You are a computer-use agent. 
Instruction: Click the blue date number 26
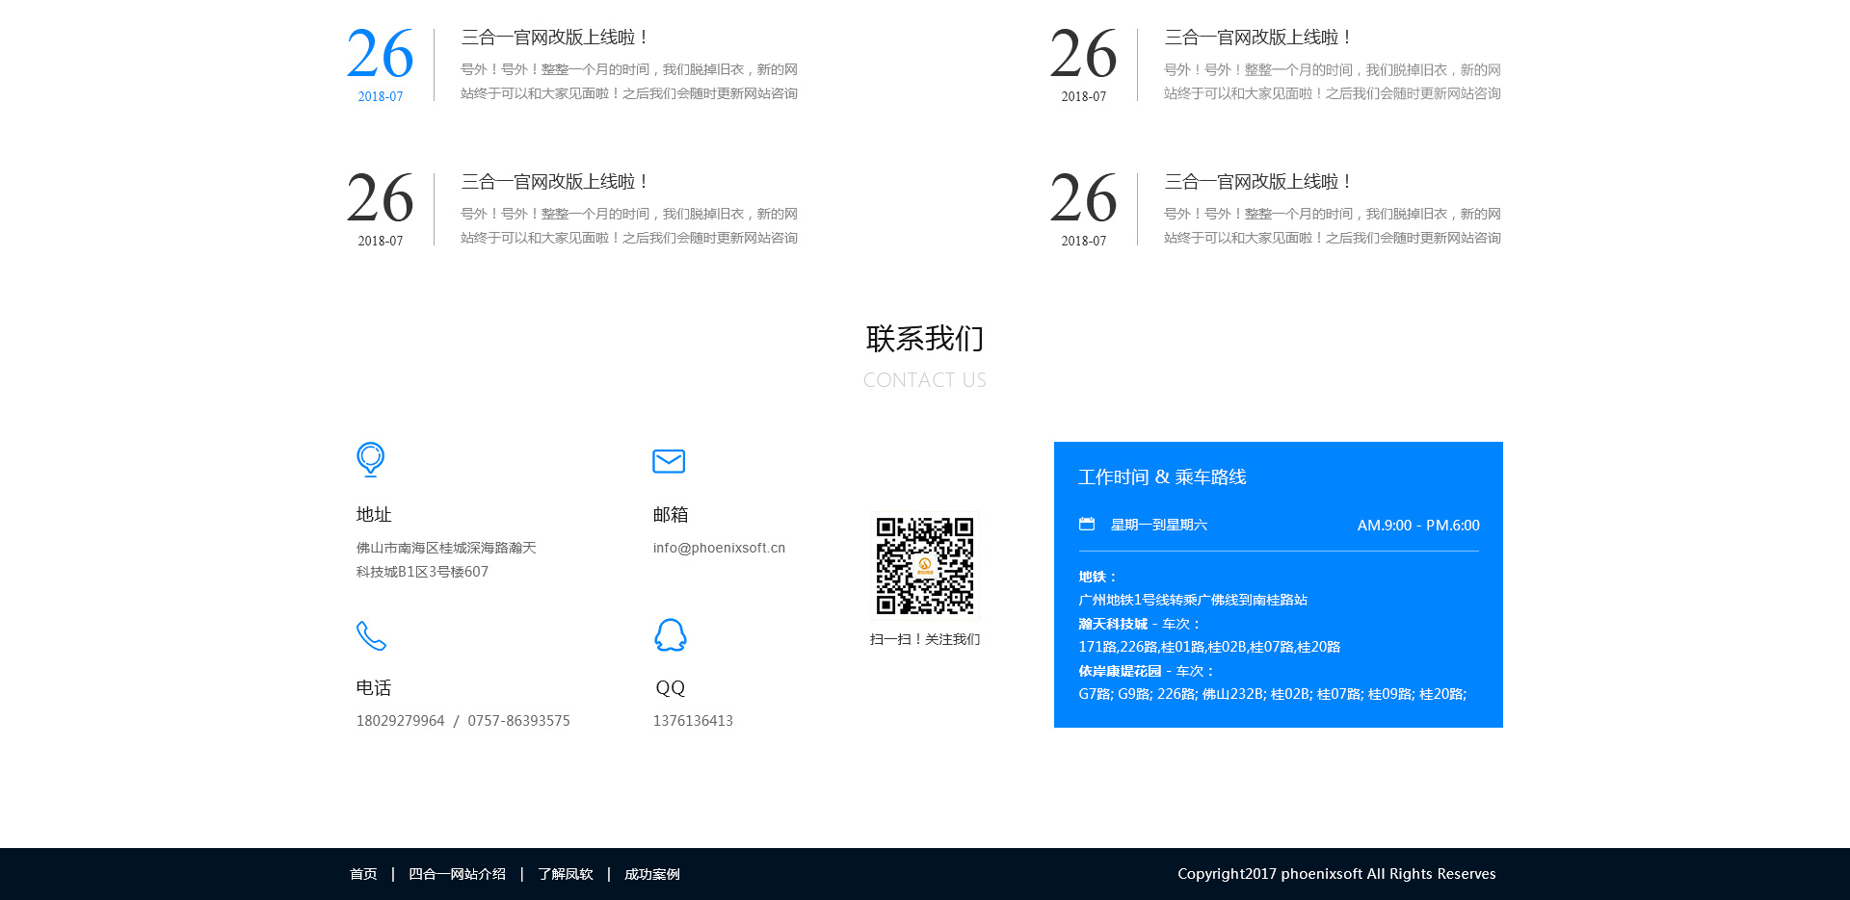tap(381, 55)
